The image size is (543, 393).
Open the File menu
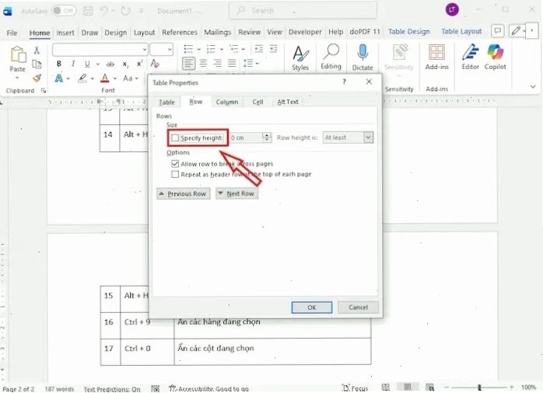[12, 33]
